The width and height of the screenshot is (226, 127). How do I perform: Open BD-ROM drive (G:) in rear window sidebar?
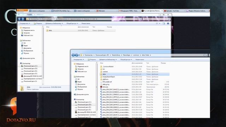tap(31, 76)
